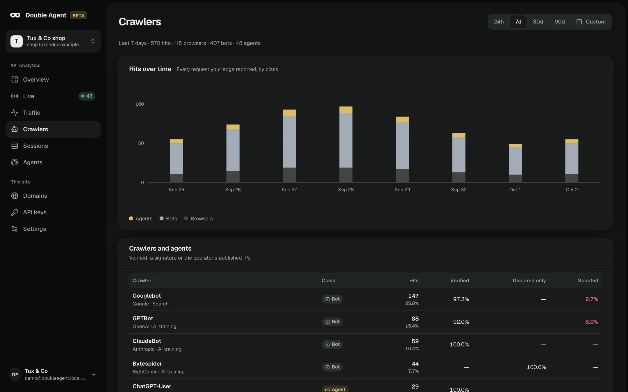Open the Domains page

click(53, 196)
